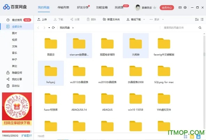Image resolution: width=206 pixels, height=140 pixels.
Task: Switch to 功能宝箱 tab
Action: 102,7
